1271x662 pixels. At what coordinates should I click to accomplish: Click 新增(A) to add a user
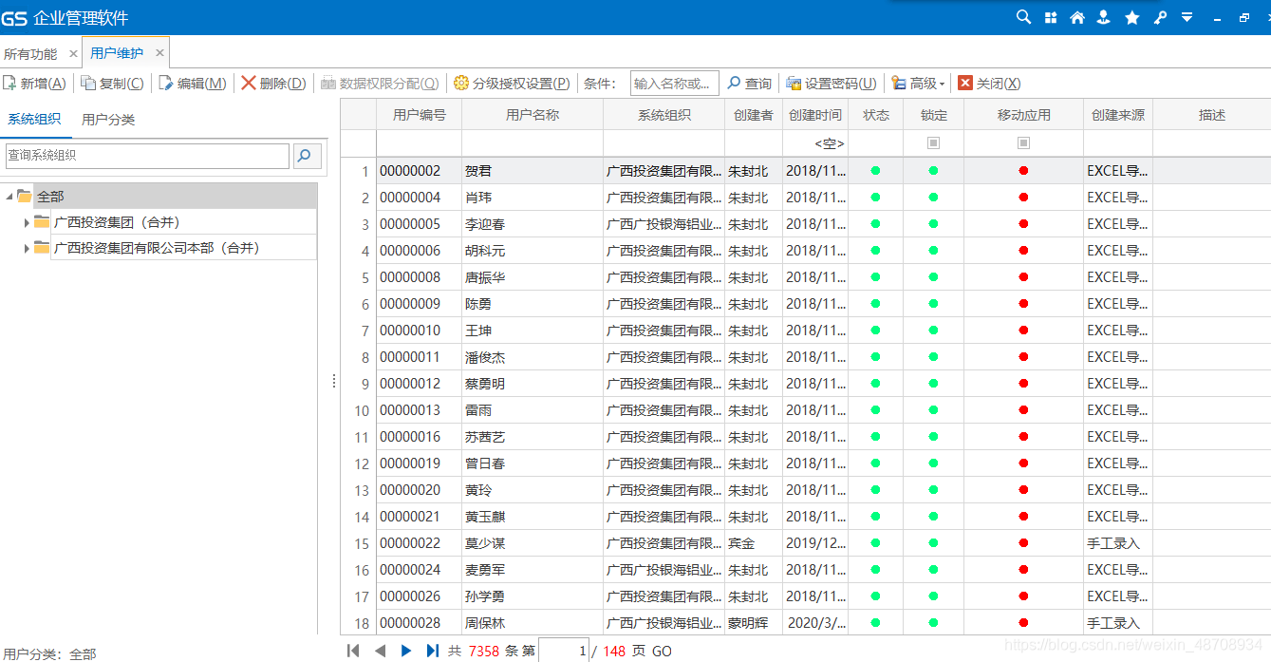pyautogui.click(x=35, y=84)
